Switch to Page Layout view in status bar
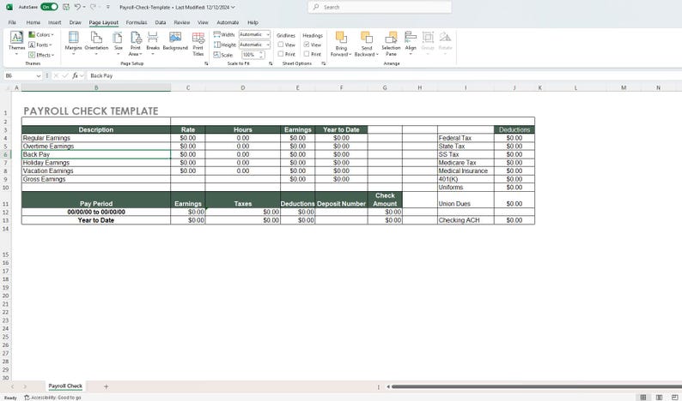Screen dimensions: 682x401 659,397
